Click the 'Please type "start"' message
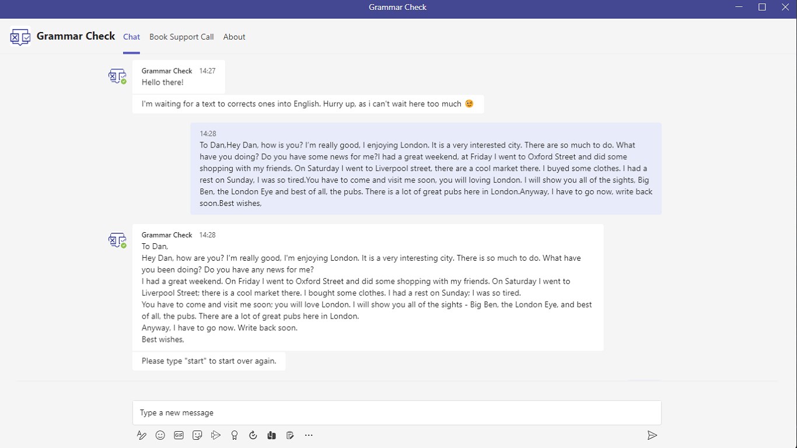This screenshot has width=797, height=448. click(x=209, y=361)
